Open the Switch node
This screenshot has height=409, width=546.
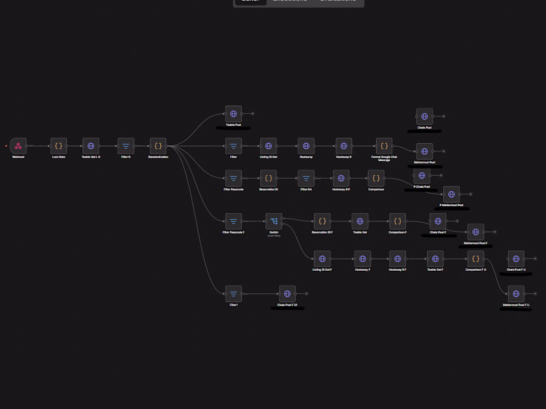coord(273,221)
